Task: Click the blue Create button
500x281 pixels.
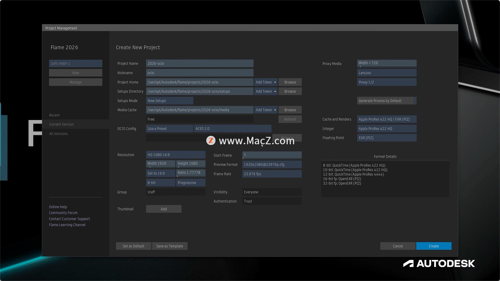Action: [x=434, y=246]
